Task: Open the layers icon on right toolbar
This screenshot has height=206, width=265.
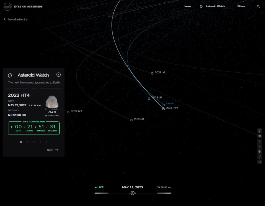Action: (x=260, y=136)
